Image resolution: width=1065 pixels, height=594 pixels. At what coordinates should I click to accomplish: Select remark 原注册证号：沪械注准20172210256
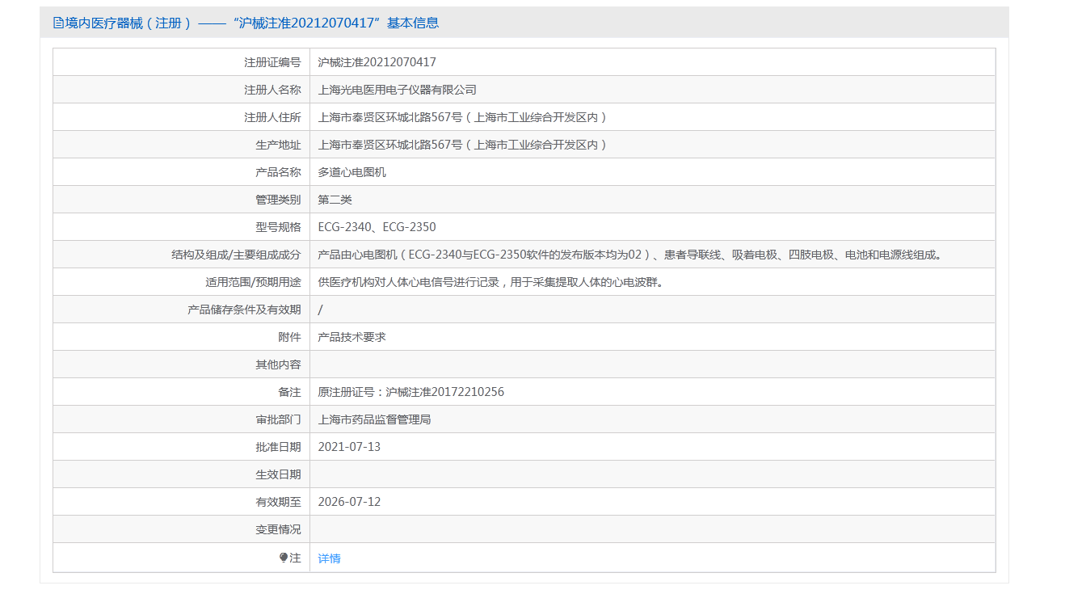[411, 392]
